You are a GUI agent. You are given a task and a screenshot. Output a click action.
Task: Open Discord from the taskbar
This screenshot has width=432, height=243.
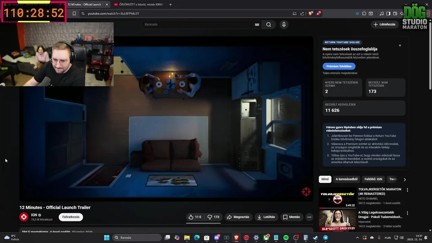(x=217, y=238)
